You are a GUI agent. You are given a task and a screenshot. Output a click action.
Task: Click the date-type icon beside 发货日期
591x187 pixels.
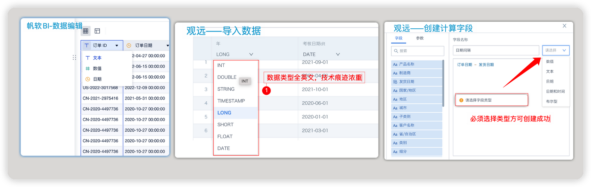[395, 82]
